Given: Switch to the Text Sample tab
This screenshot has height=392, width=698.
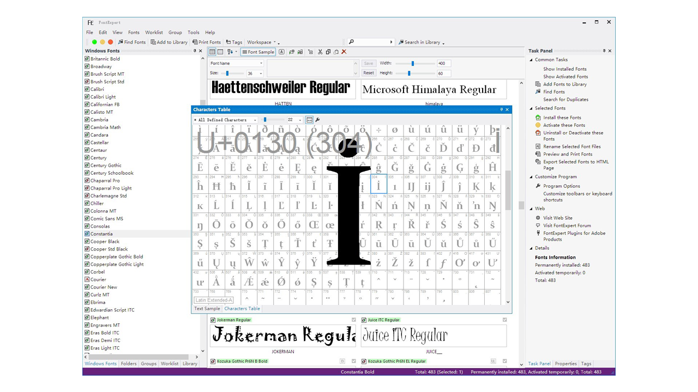Looking at the screenshot, I should tap(207, 309).
